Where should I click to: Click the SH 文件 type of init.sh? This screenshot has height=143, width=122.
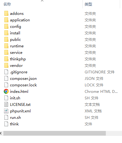tap(91, 98)
